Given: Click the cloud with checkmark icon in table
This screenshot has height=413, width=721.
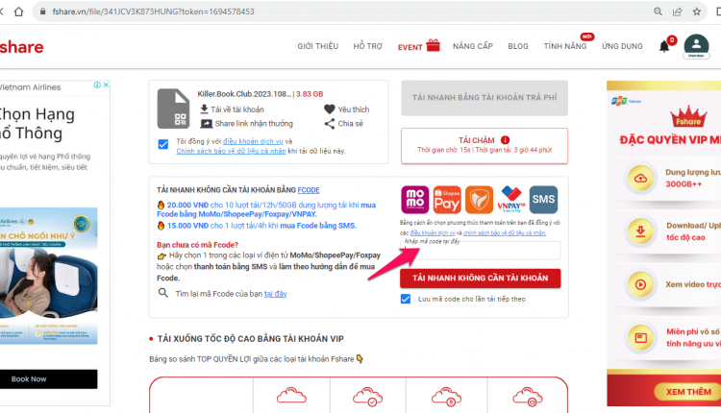Looking at the screenshot, I should pos(367,397).
